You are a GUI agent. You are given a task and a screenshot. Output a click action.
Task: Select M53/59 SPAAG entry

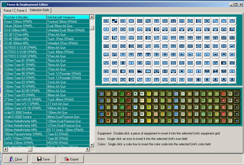coord(68,143)
